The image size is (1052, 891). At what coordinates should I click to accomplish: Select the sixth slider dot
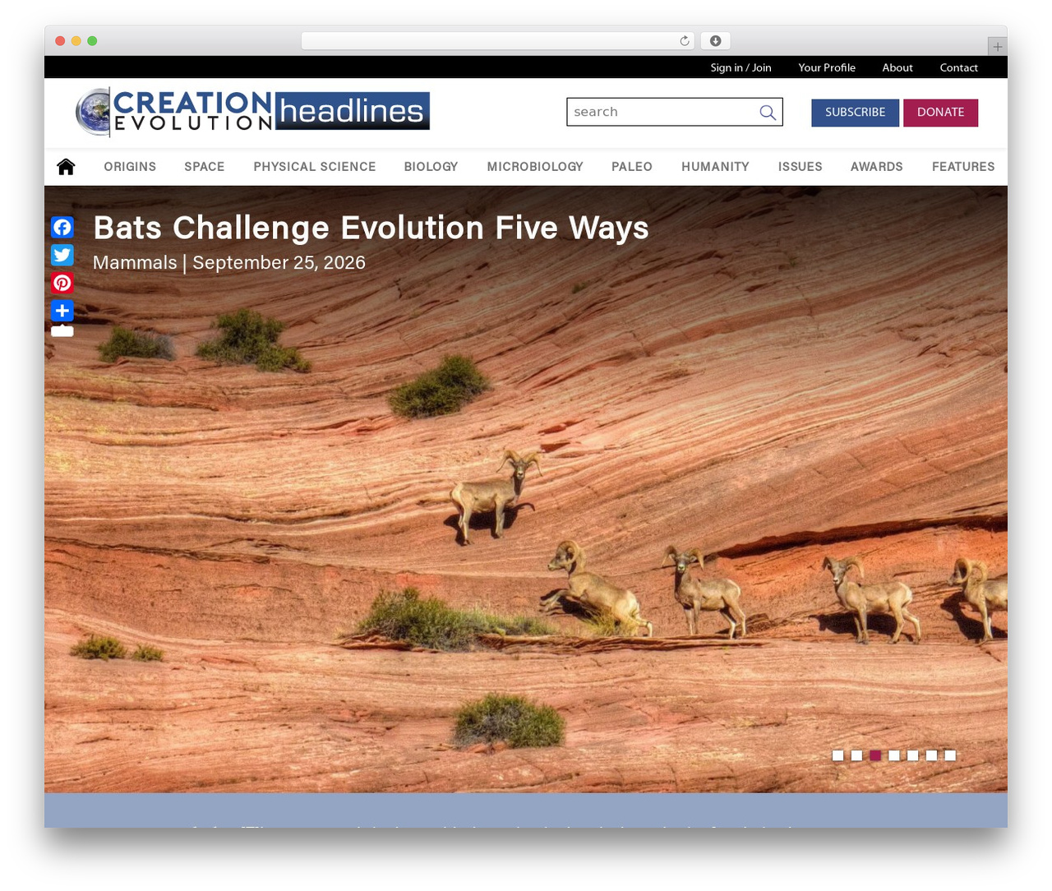(931, 755)
